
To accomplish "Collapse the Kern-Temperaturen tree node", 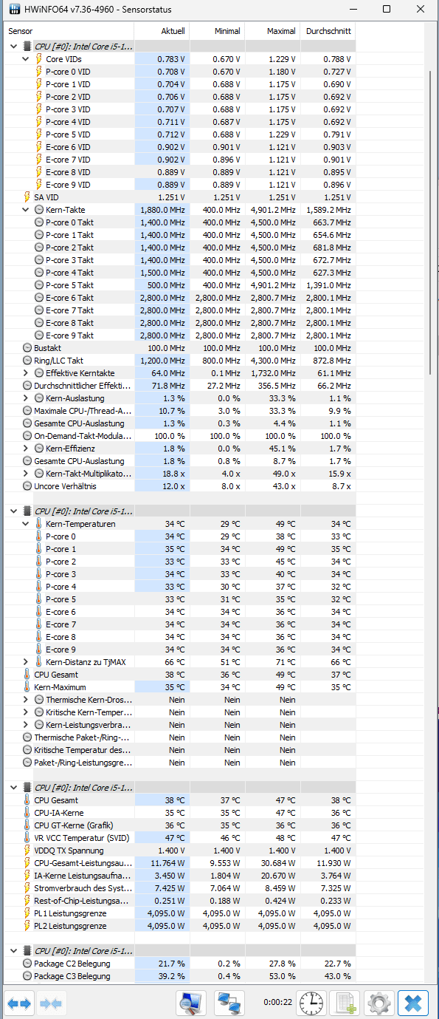I will click(27, 524).
